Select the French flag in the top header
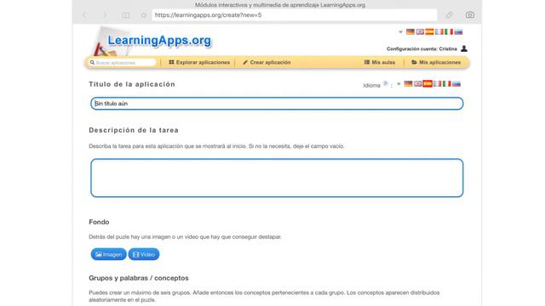Viewport: 545px width, 306px height. 439,32
